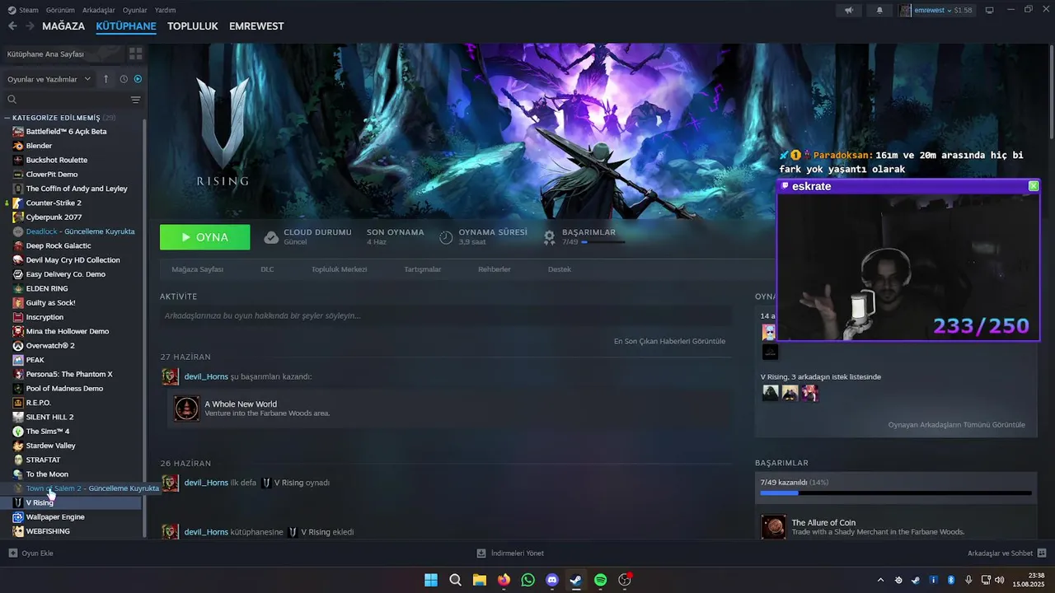Select Blender in the library list
This screenshot has height=593, width=1055.
[39, 146]
